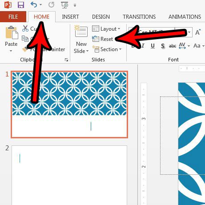205x205 pixels.
Task: Undo the last action
Action: [34, 5]
